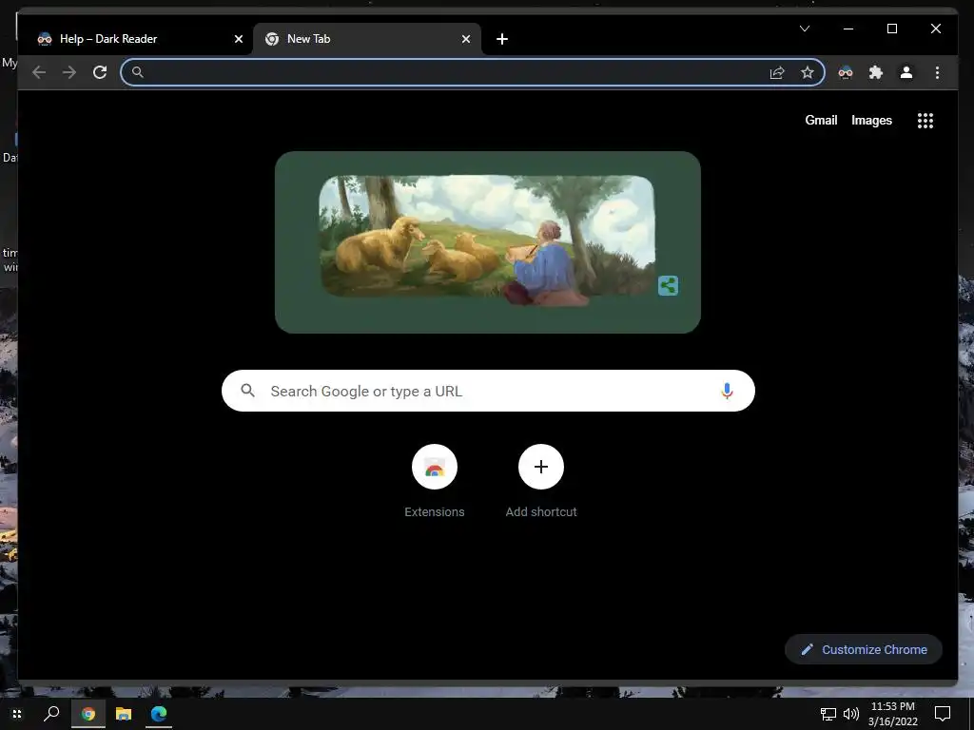Open the Windows Start menu
Viewport: 974px width, 730px height.
pos(17,714)
